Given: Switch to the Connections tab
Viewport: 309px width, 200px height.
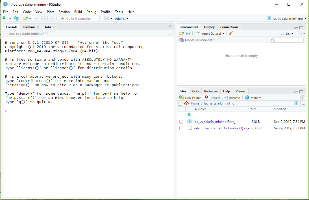Looking at the screenshot, I should tap(229, 27).
